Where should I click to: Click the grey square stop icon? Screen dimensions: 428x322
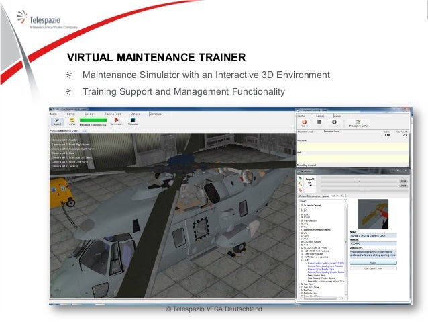pyautogui.click(x=319, y=122)
